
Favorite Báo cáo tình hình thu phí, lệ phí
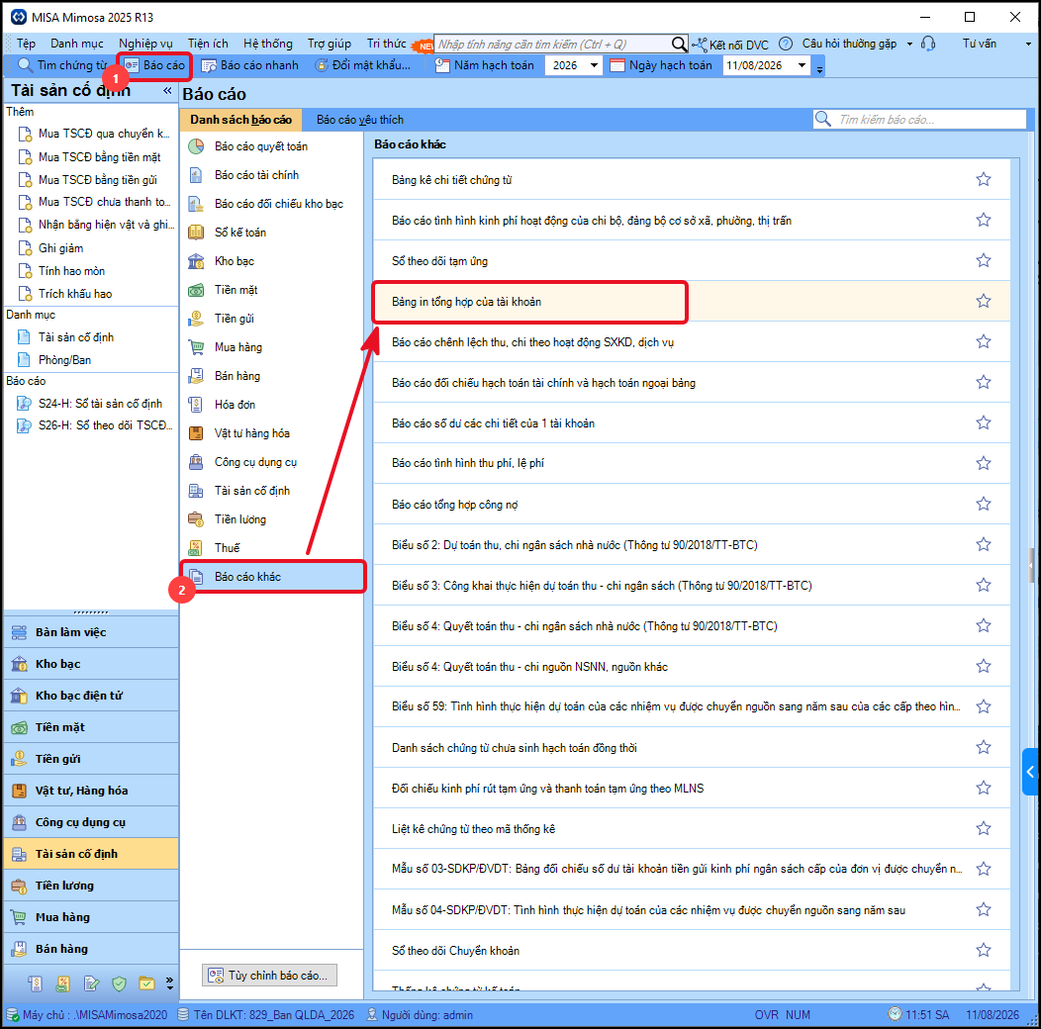pos(984,463)
